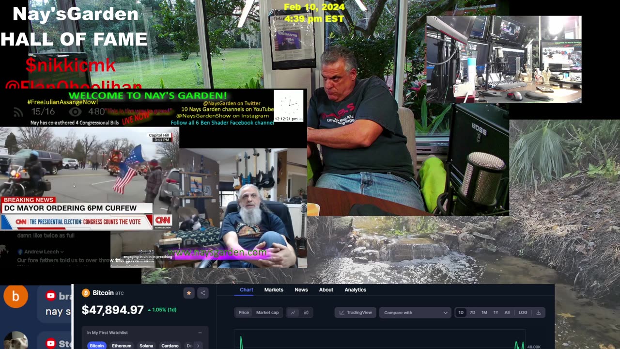
Task: Open the orange 'b' chat avatar
Action: pyautogui.click(x=15, y=295)
